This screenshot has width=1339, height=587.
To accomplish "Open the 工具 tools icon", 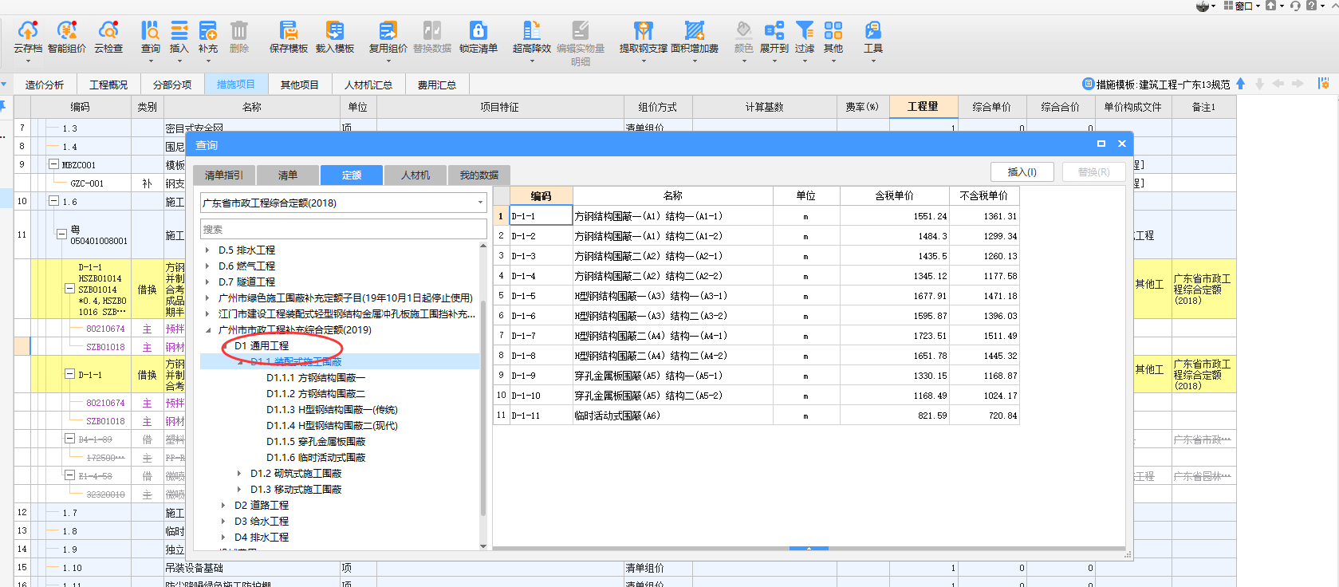I will 873,37.
